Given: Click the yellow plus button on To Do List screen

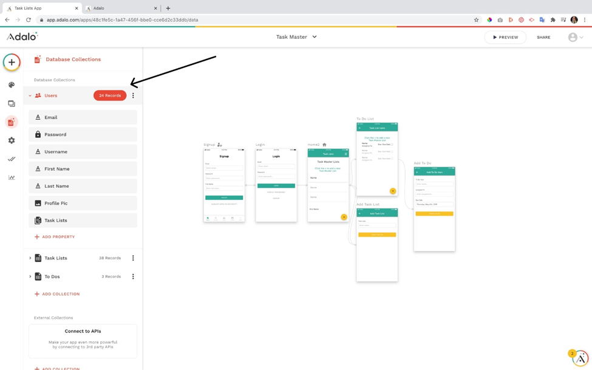Looking at the screenshot, I should [x=393, y=191].
